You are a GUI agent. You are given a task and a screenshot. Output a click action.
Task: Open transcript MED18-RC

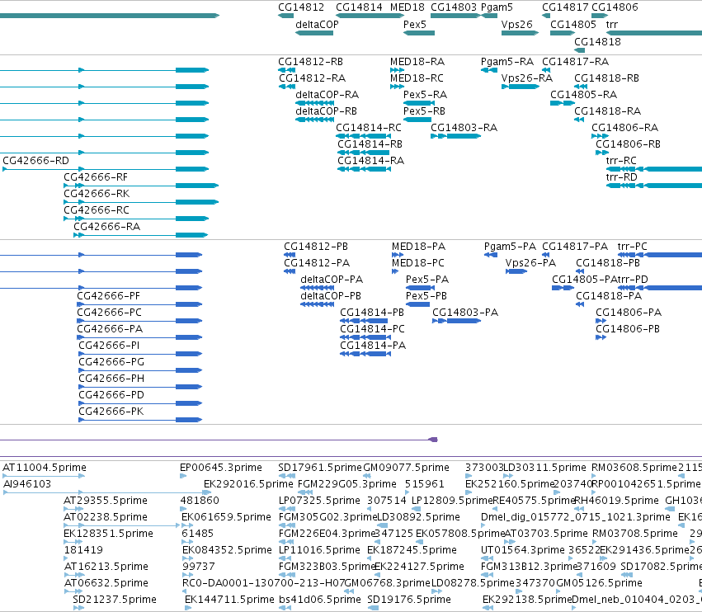(417, 78)
